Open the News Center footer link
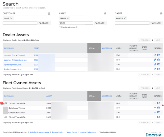164x137 pixels. coord(72,132)
